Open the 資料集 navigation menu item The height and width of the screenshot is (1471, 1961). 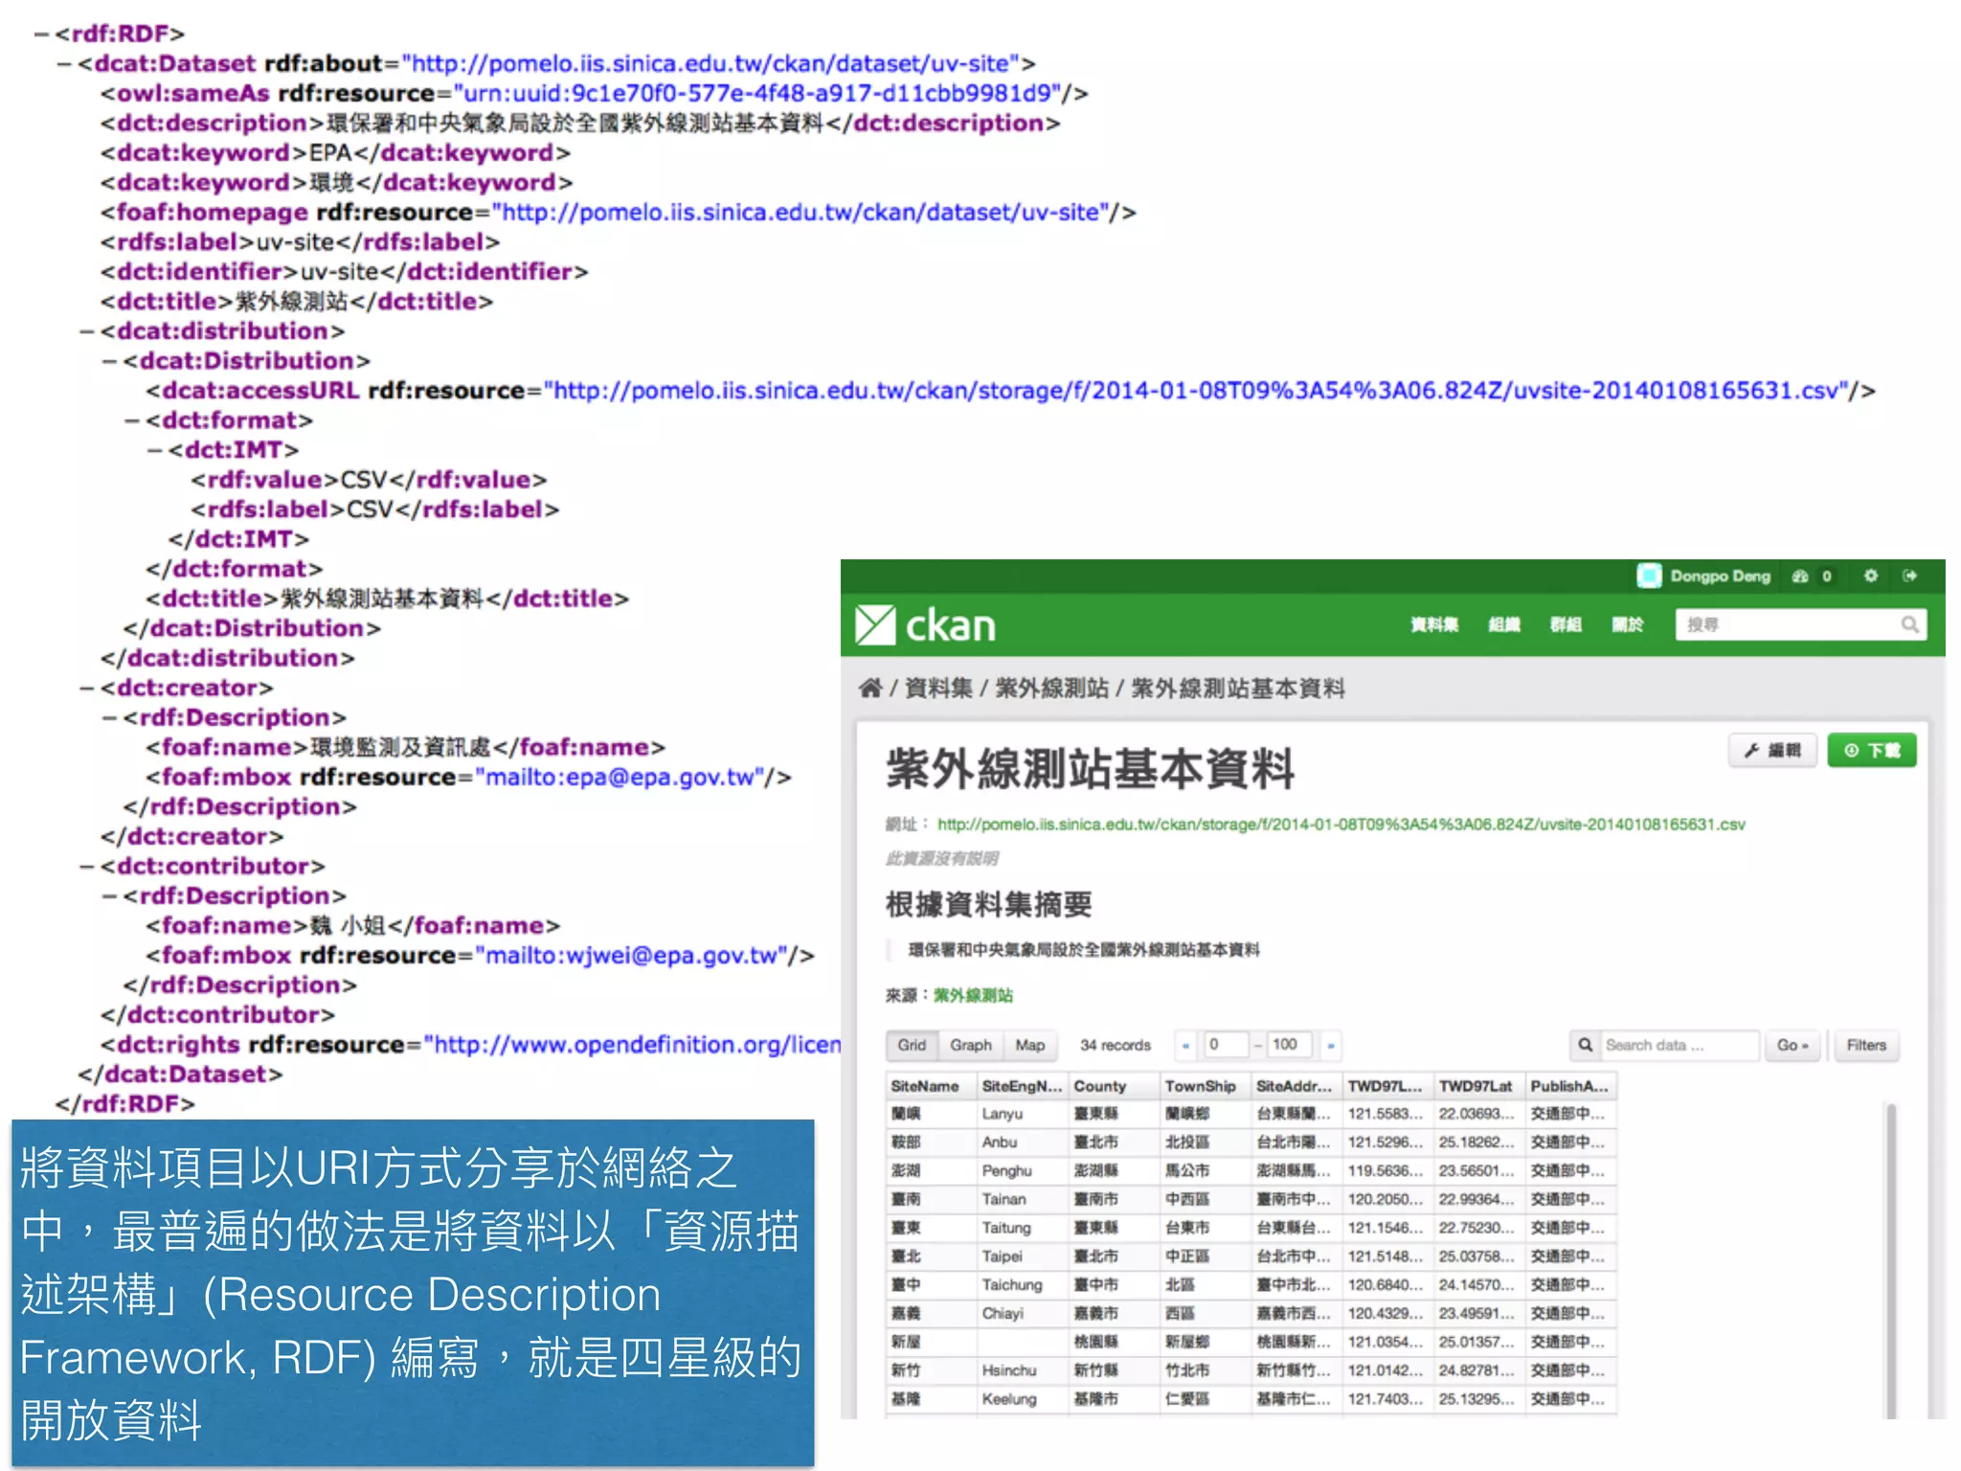pyautogui.click(x=1433, y=624)
